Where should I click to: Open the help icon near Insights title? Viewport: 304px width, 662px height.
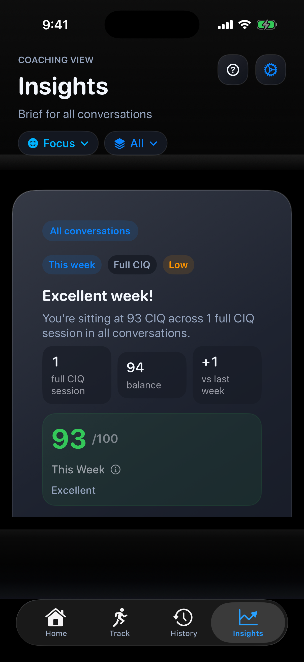coord(232,70)
